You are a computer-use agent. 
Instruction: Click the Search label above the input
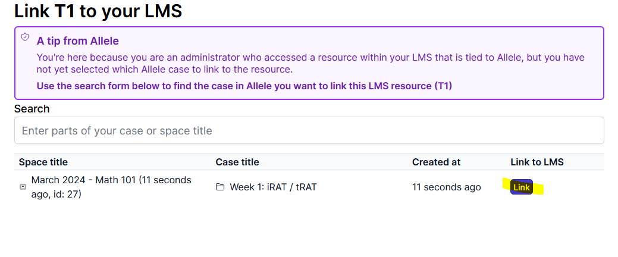coord(32,109)
